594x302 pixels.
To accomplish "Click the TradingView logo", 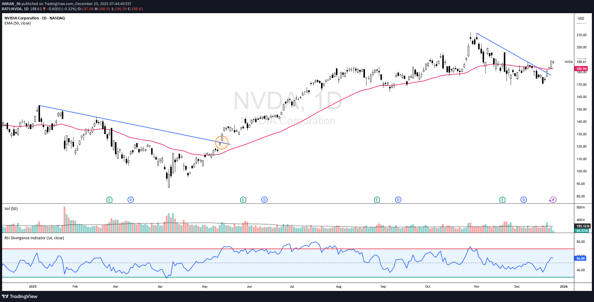I will point(20,296).
